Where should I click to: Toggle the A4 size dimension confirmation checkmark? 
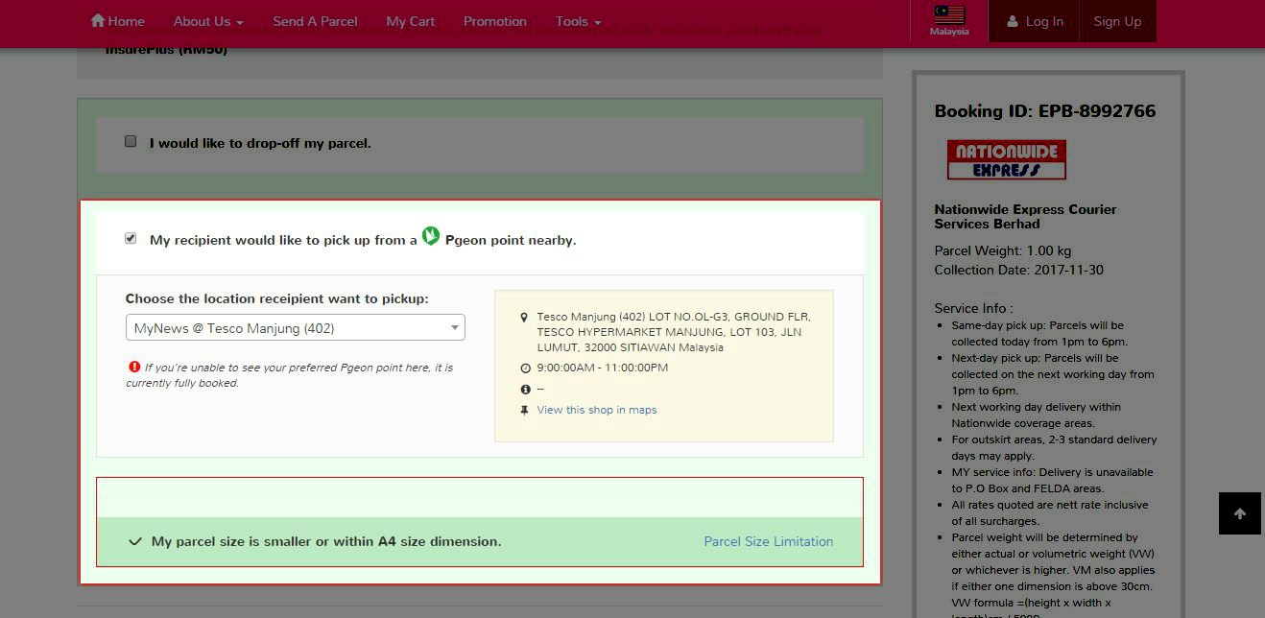135,541
